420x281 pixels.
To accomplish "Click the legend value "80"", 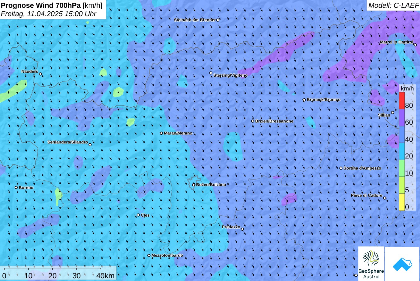I will (409, 105).
